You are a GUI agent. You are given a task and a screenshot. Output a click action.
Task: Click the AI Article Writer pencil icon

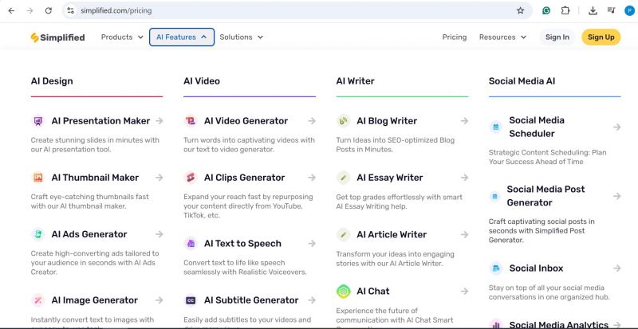tap(344, 235)
